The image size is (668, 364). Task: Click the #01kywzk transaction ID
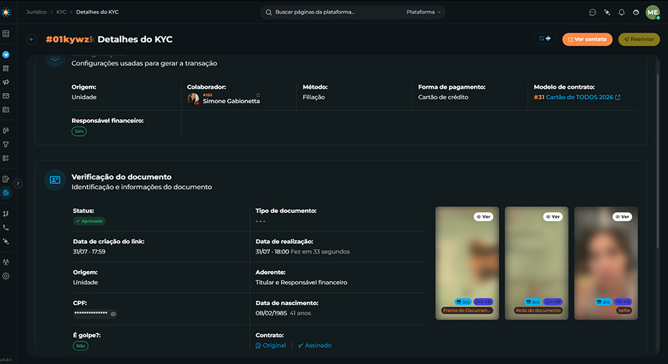click(70, 39)
